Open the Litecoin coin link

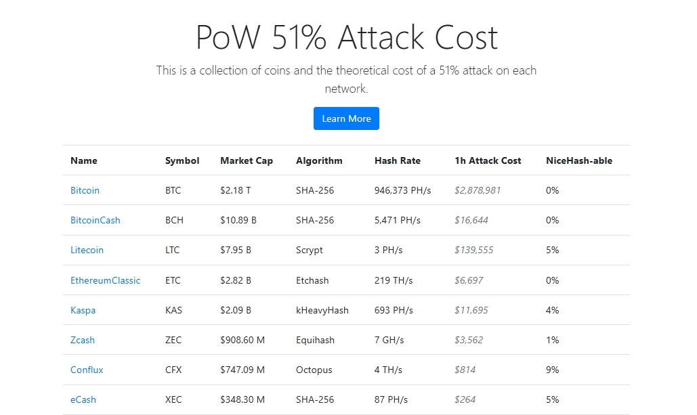click(x=87, y=250)
